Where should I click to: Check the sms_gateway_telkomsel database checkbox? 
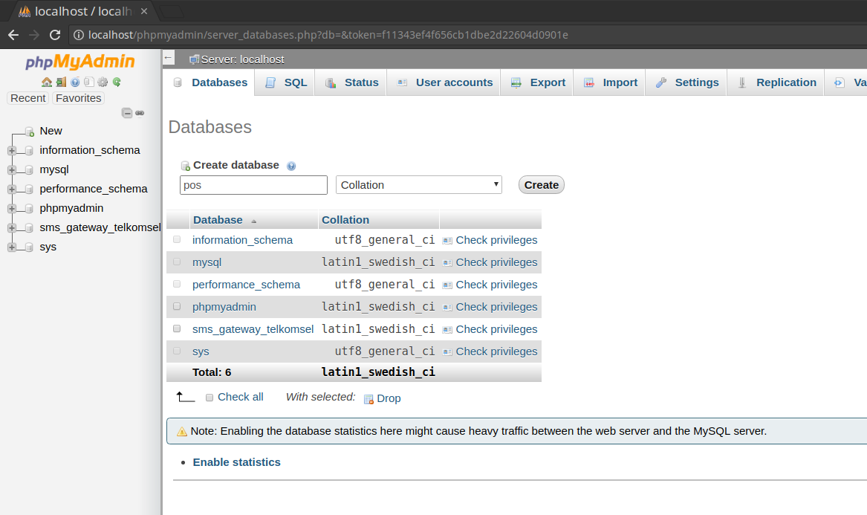pos(177,328)
